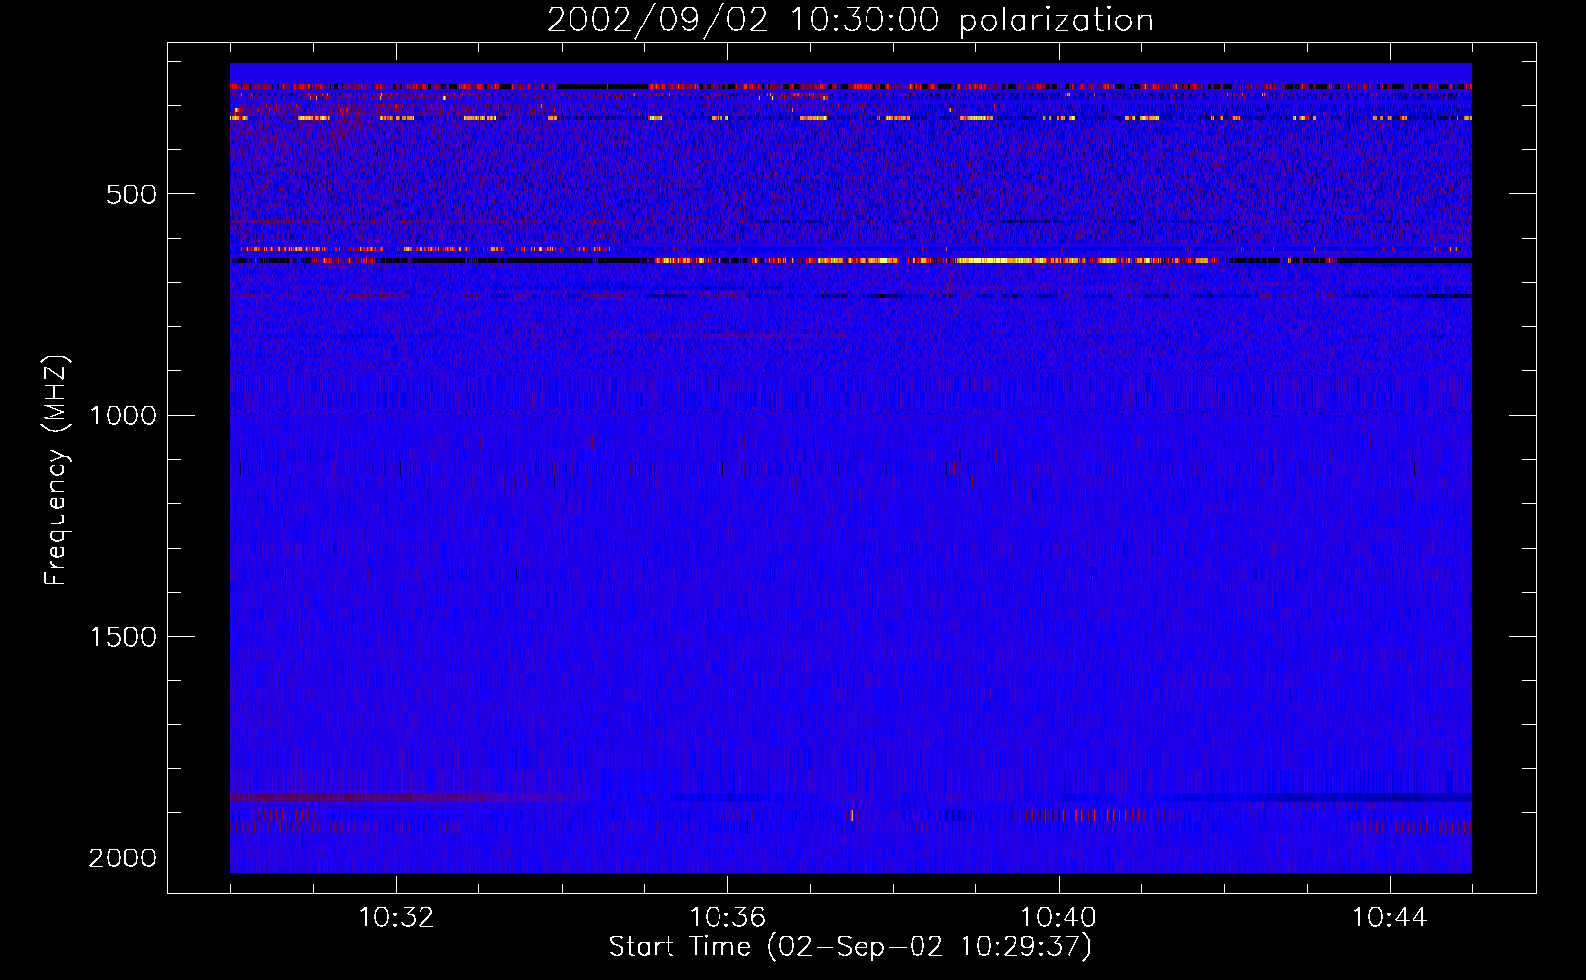Click the plot title "2002/09/02 10:30:00 polarization"
Screen dimensions: 1586x980
pos(850,21)
